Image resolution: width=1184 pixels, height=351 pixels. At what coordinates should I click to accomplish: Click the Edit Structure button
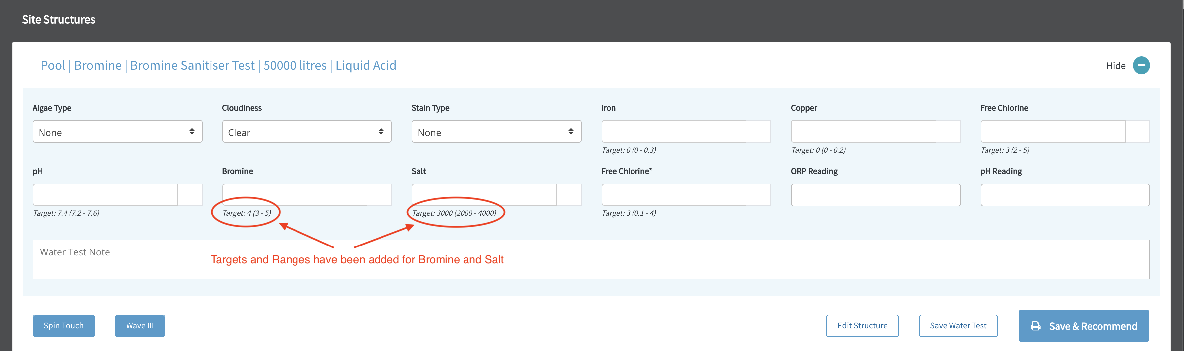point(862,326)
